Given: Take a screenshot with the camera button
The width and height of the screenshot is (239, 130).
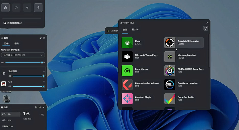Looking at the screenshot, I should tap(5, 8).
